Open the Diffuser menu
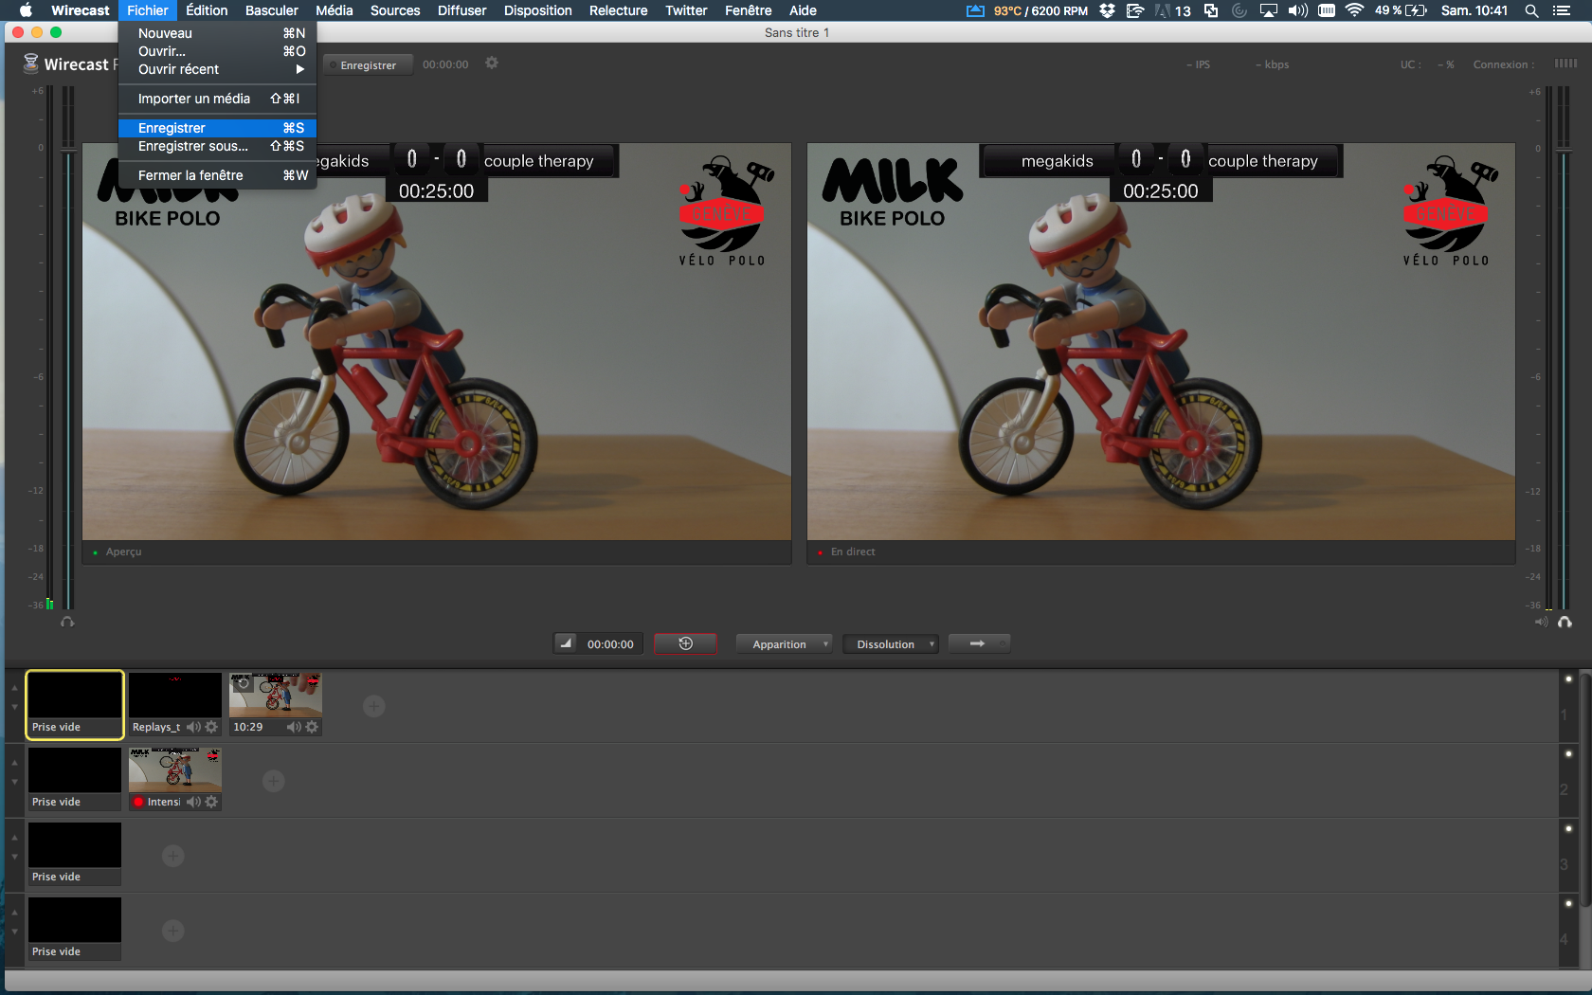This screenshot has width=1592, height=995. point(461,10)
